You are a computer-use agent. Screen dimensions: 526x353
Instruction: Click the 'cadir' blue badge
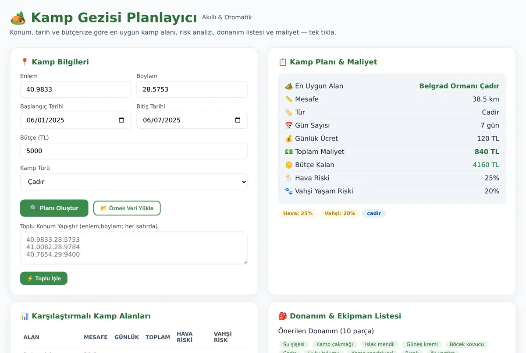(374, 213)
